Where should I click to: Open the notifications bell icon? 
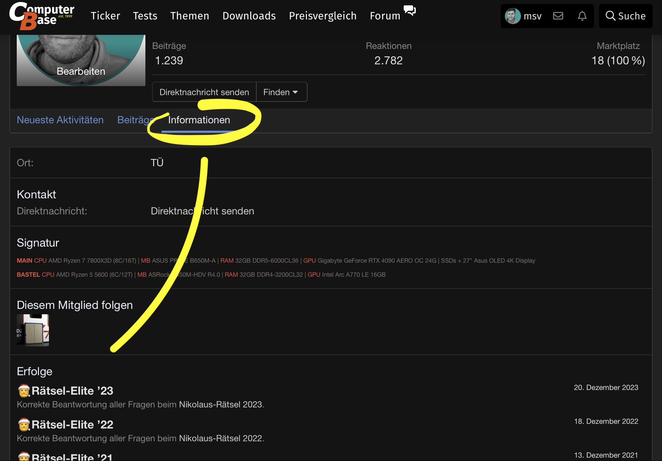[582, 16]
